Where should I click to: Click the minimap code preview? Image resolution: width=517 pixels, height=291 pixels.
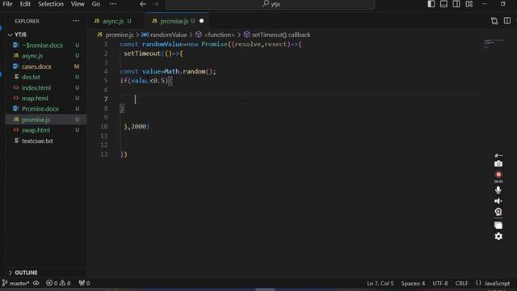(x=494, y=44)
